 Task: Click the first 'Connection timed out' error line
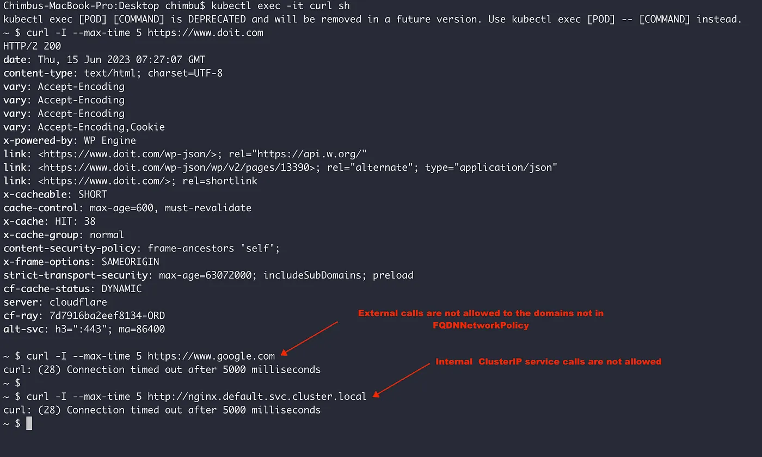tap(162, 369)
